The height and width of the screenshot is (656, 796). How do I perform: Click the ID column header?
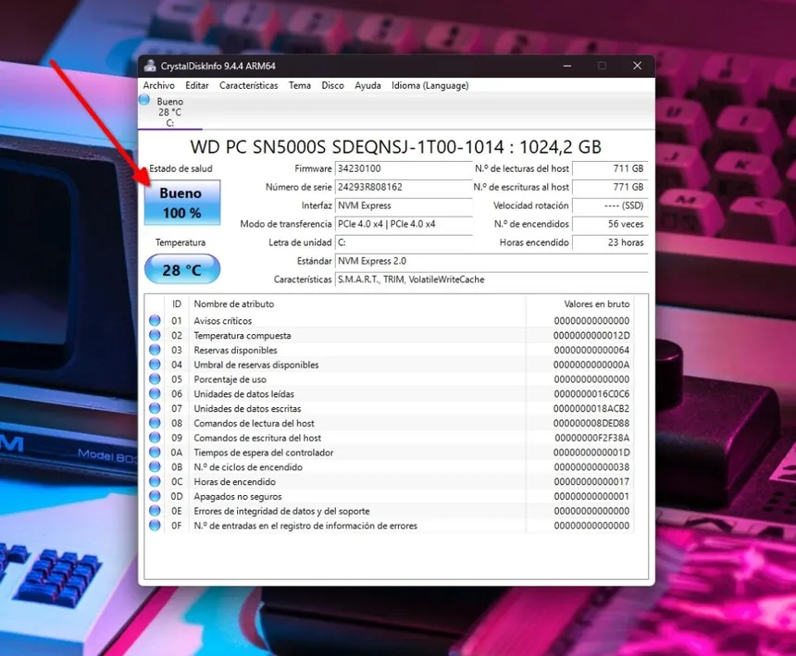click(177, 303)
